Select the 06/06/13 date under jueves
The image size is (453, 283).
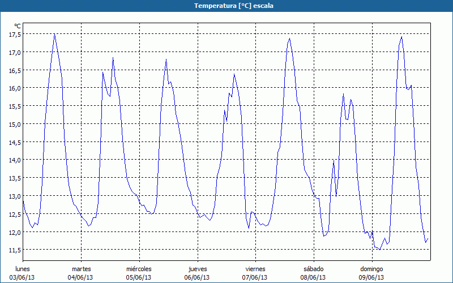[x=197, y=277]
